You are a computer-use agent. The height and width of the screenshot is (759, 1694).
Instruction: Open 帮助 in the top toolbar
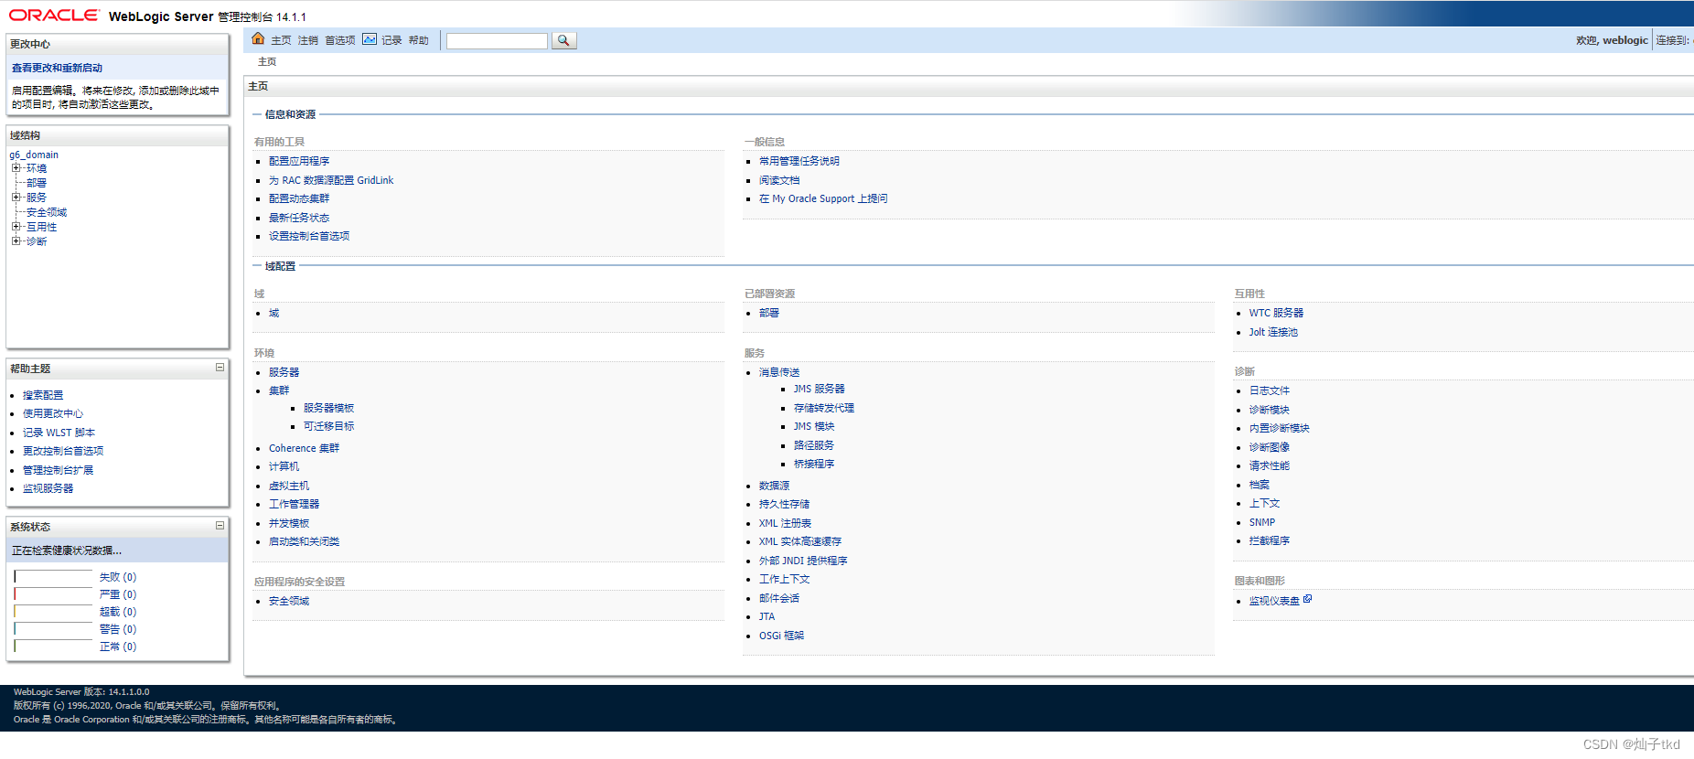(419, 40)
